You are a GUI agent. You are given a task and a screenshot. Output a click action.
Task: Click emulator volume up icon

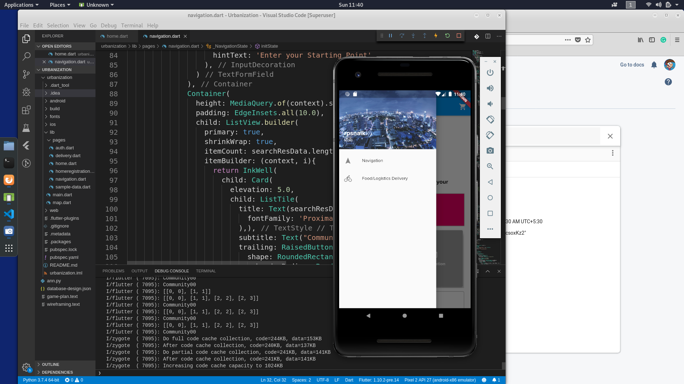490,88
